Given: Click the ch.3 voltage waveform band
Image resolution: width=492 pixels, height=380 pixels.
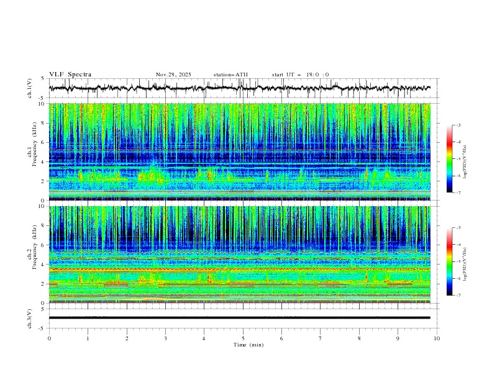Looking at the screenshot, I should click(x=240, y=318).
